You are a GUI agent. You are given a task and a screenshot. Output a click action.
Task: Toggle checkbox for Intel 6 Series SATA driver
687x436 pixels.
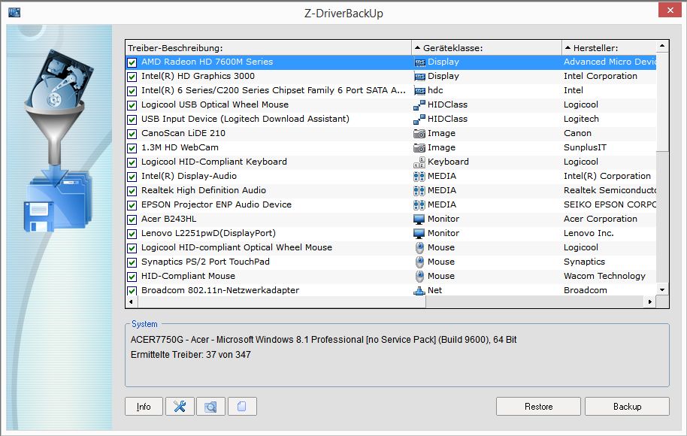[132, 91]
